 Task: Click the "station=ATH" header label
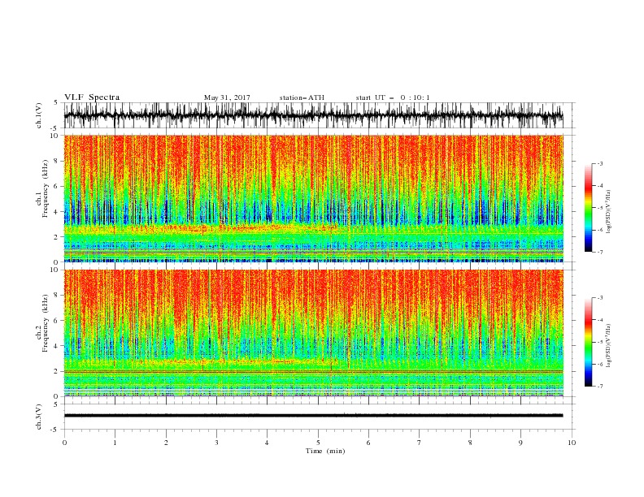tap(302, 97)
